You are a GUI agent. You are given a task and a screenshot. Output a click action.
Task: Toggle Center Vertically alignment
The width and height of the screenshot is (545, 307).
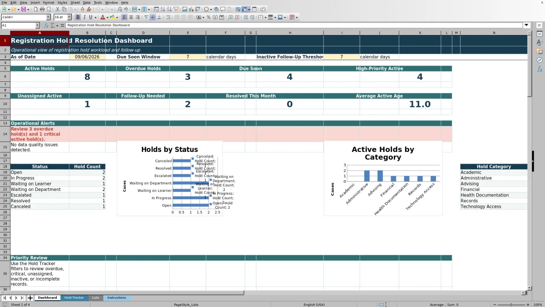[153, 17]
